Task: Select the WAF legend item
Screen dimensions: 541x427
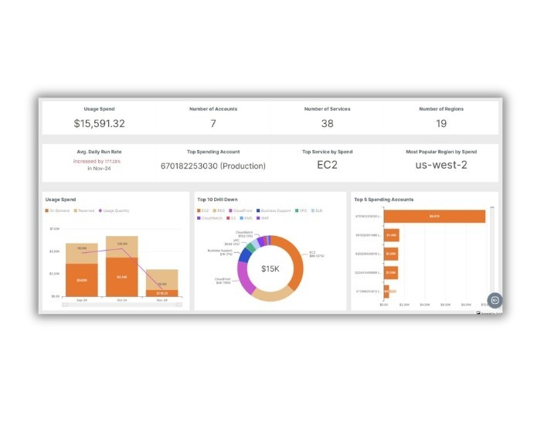Action: pyautogui.click(x=263, y=218)
